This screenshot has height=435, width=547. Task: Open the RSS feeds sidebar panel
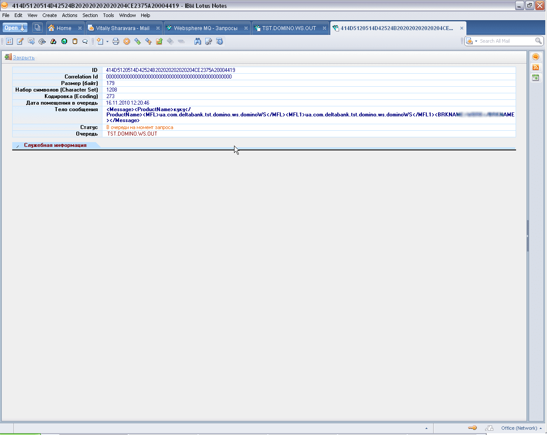(536, 67)
